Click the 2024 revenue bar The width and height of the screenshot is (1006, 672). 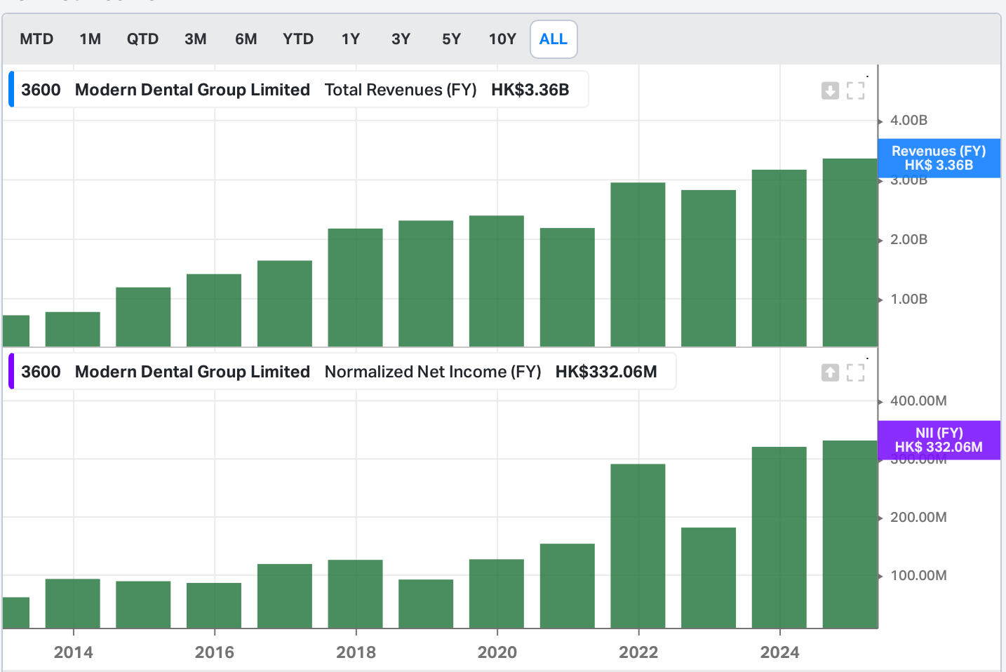pos(779,258)
